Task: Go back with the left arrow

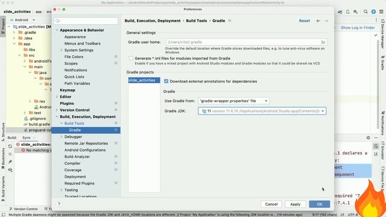Action: [318, 21]
